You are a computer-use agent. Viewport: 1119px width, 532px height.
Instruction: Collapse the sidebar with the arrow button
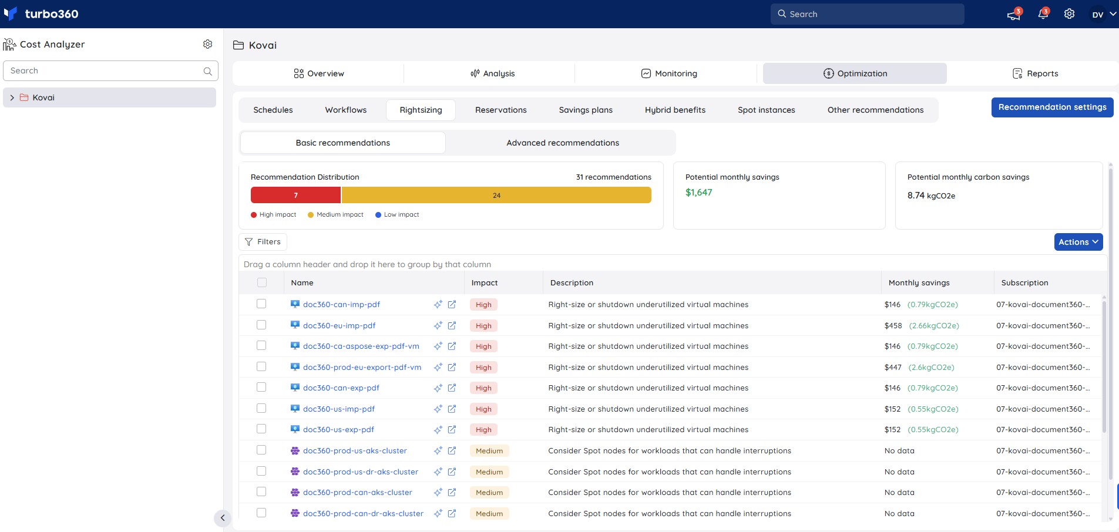223,518
